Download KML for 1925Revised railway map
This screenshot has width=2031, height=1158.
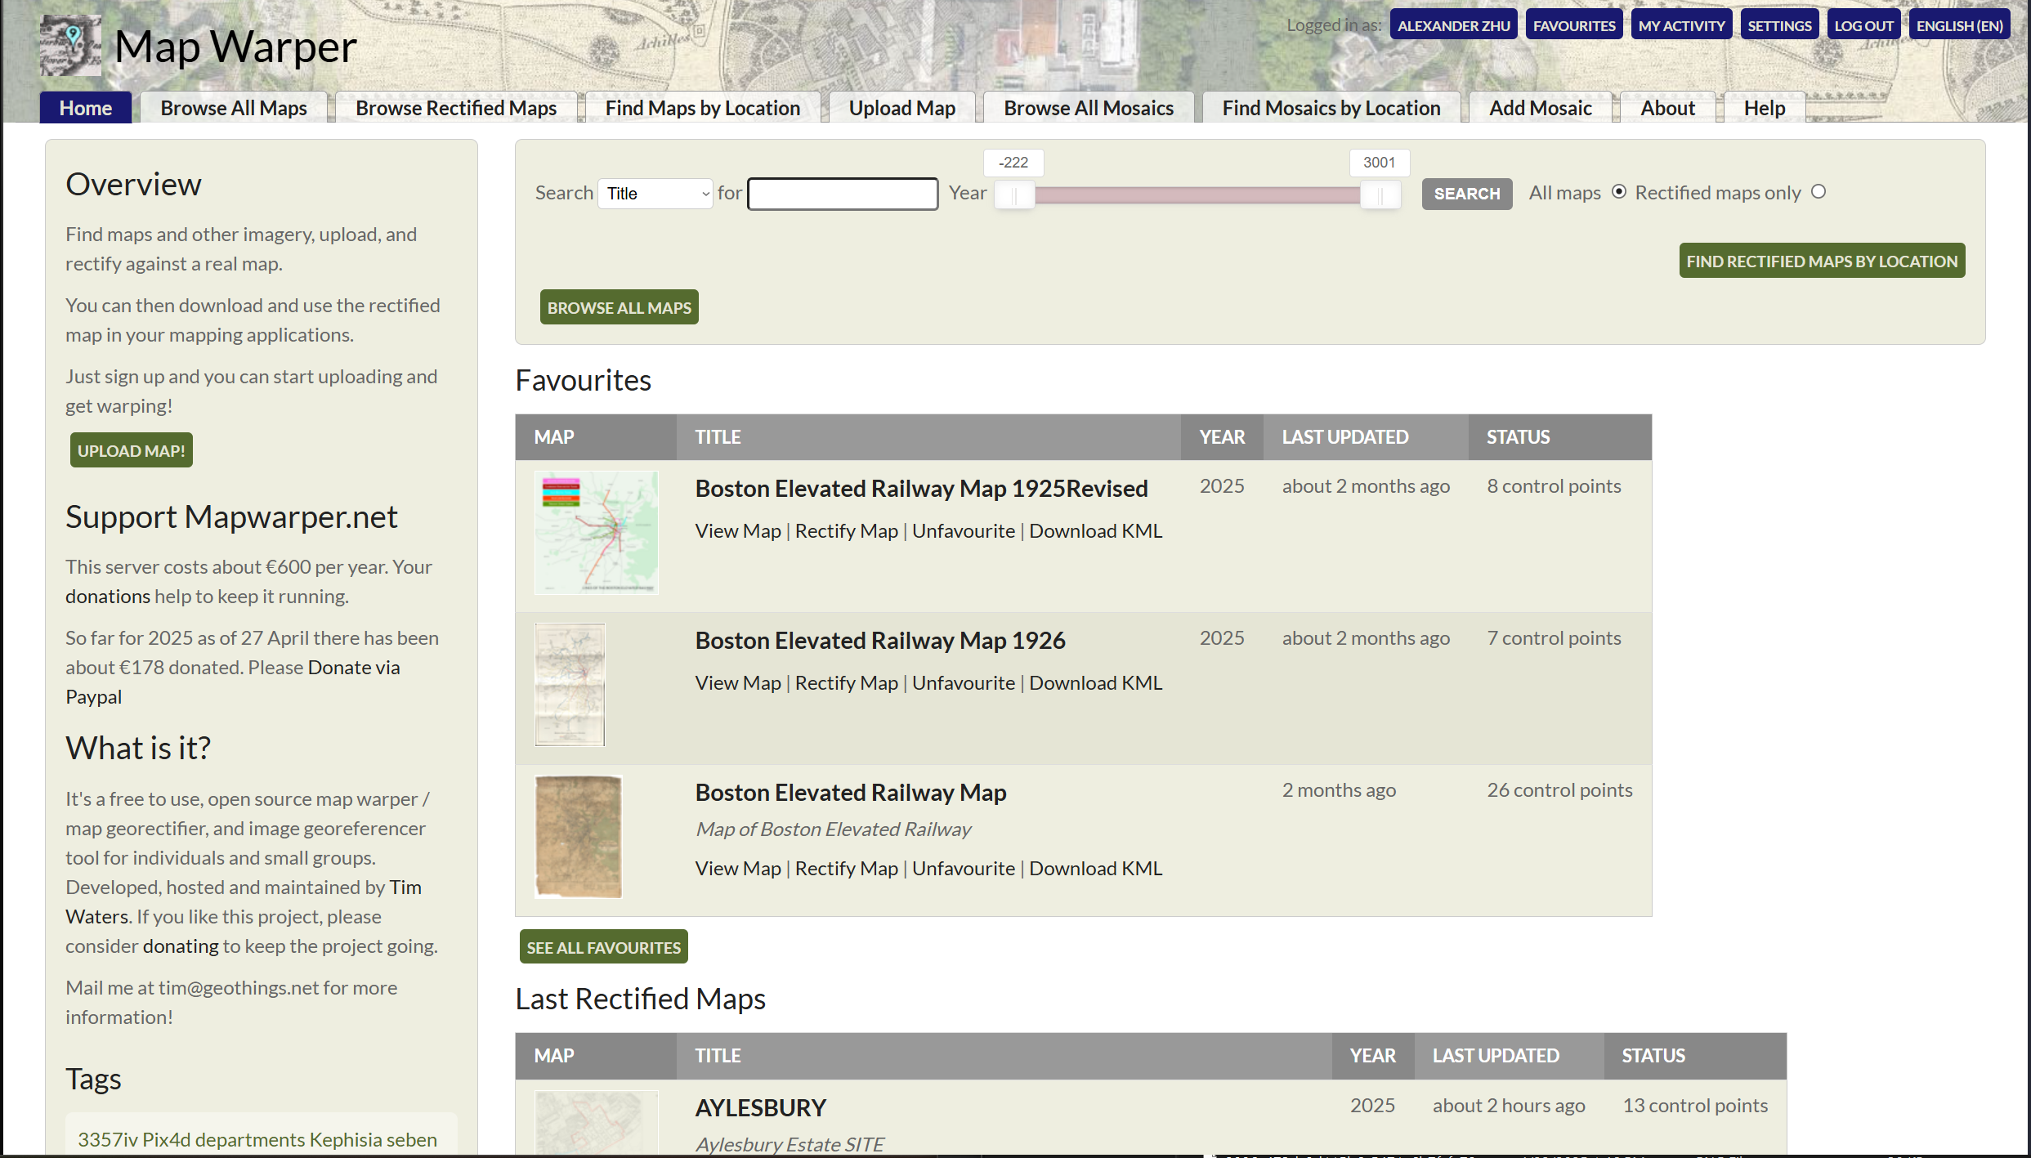[1096, 531]
